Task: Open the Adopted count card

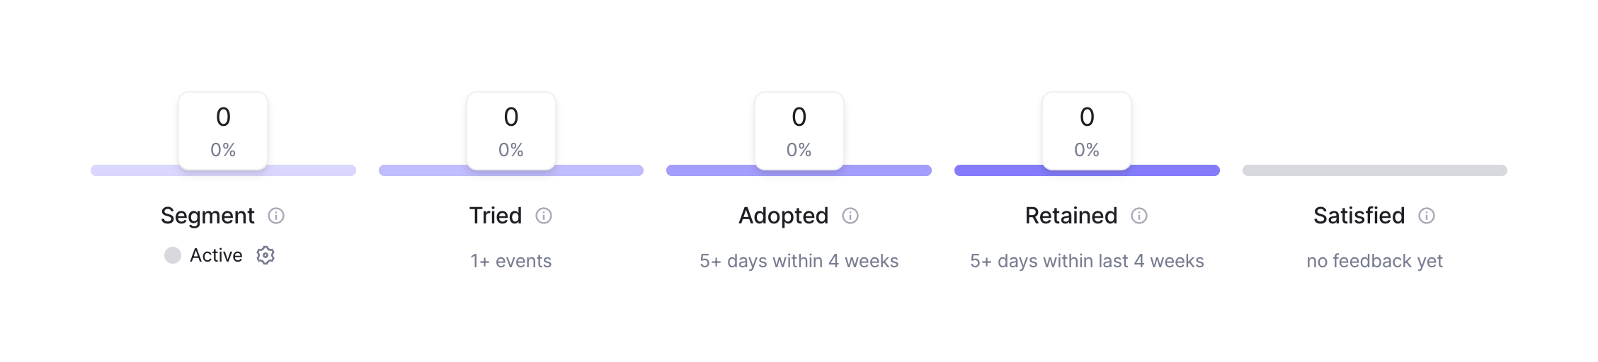Action: pyautogui.click(x=799, y=131)
